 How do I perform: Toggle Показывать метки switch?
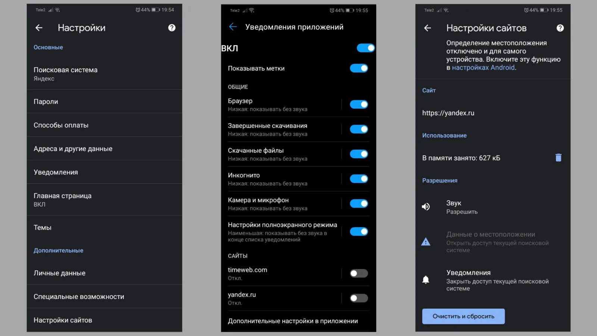(x=359, y=68)
